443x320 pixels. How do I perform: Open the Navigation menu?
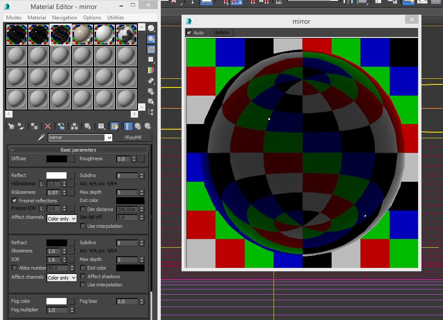point(64,18)
